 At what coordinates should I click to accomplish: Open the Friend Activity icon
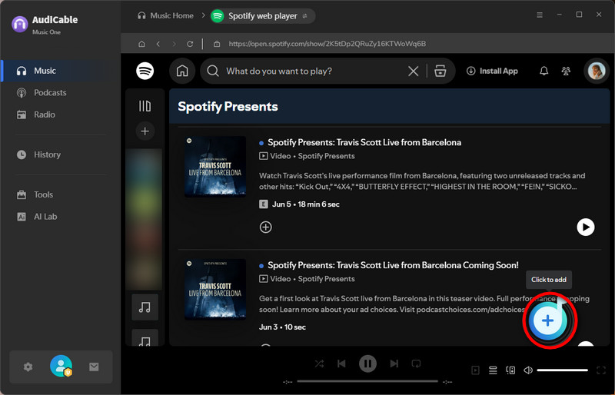click(566, 71)
